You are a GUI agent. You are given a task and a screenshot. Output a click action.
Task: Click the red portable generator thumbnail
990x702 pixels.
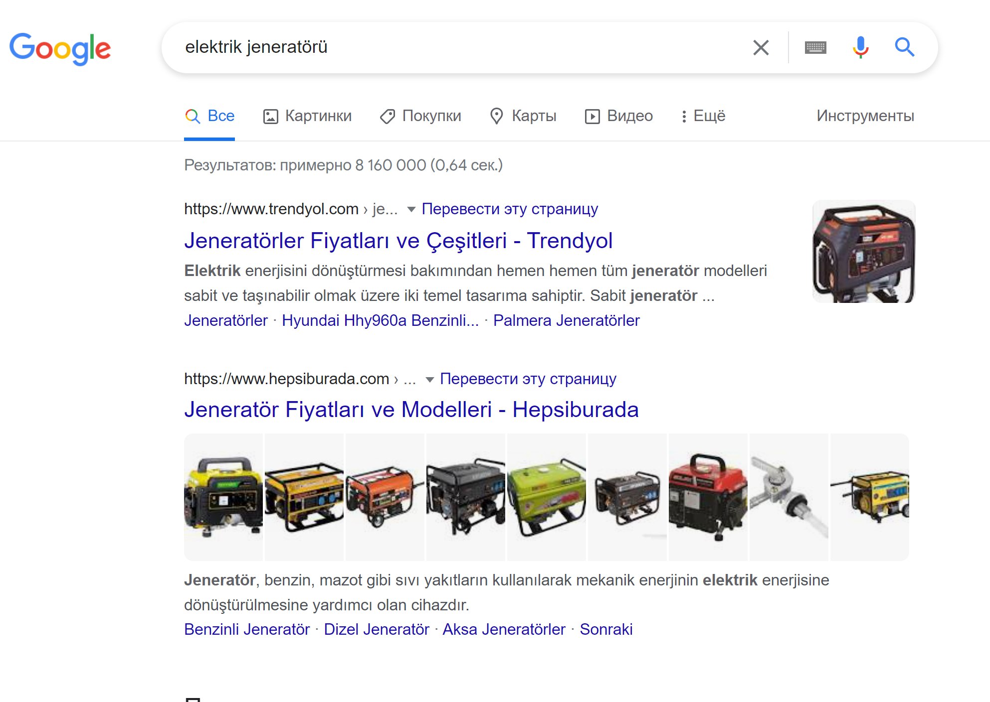coord(708,497)
